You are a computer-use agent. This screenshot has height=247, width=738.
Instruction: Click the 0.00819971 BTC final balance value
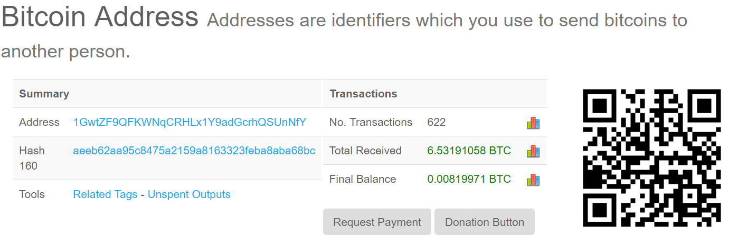click(469, 179)
